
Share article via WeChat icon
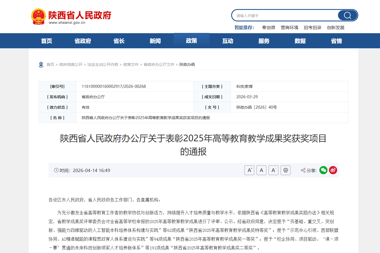click(x=323, y=170)
